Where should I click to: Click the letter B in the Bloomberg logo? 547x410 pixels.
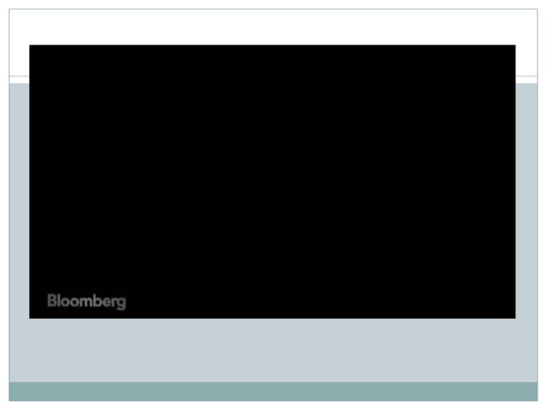[51, 300]
